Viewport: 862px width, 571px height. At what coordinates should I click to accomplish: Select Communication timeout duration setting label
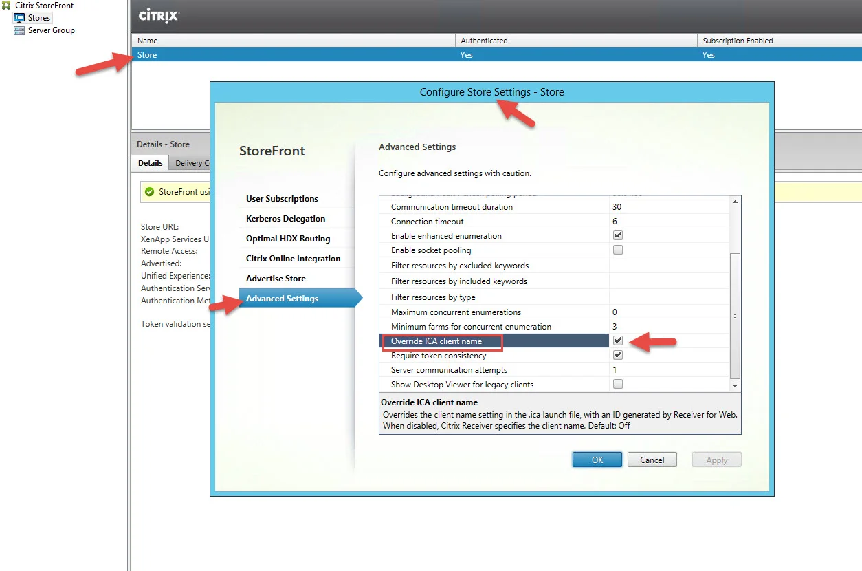click(x=452, y=207)
